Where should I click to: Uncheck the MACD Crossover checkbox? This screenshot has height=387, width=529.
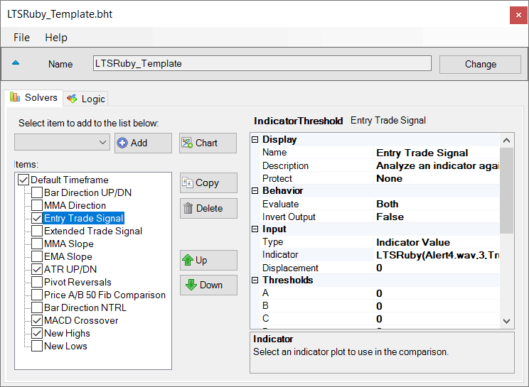37,320
